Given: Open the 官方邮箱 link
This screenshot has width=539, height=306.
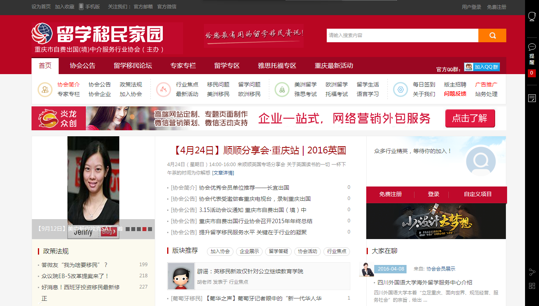Looking at the screenshot, I should tap(143, 7).
